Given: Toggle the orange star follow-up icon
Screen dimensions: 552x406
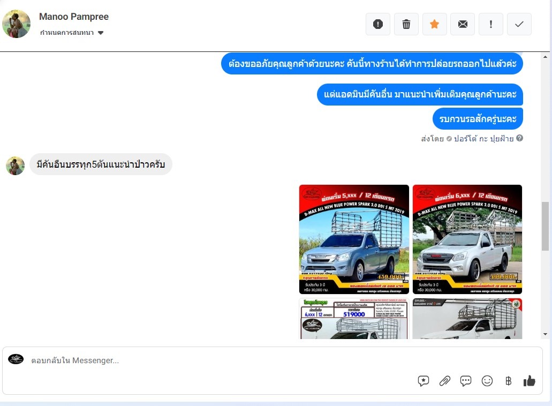Looking at the screenshot, I should tap(434, 24).
